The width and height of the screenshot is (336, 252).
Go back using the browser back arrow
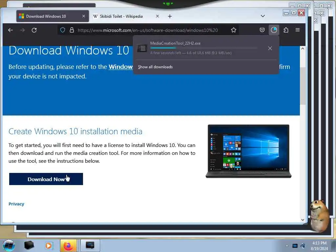[x=10, y=30]
